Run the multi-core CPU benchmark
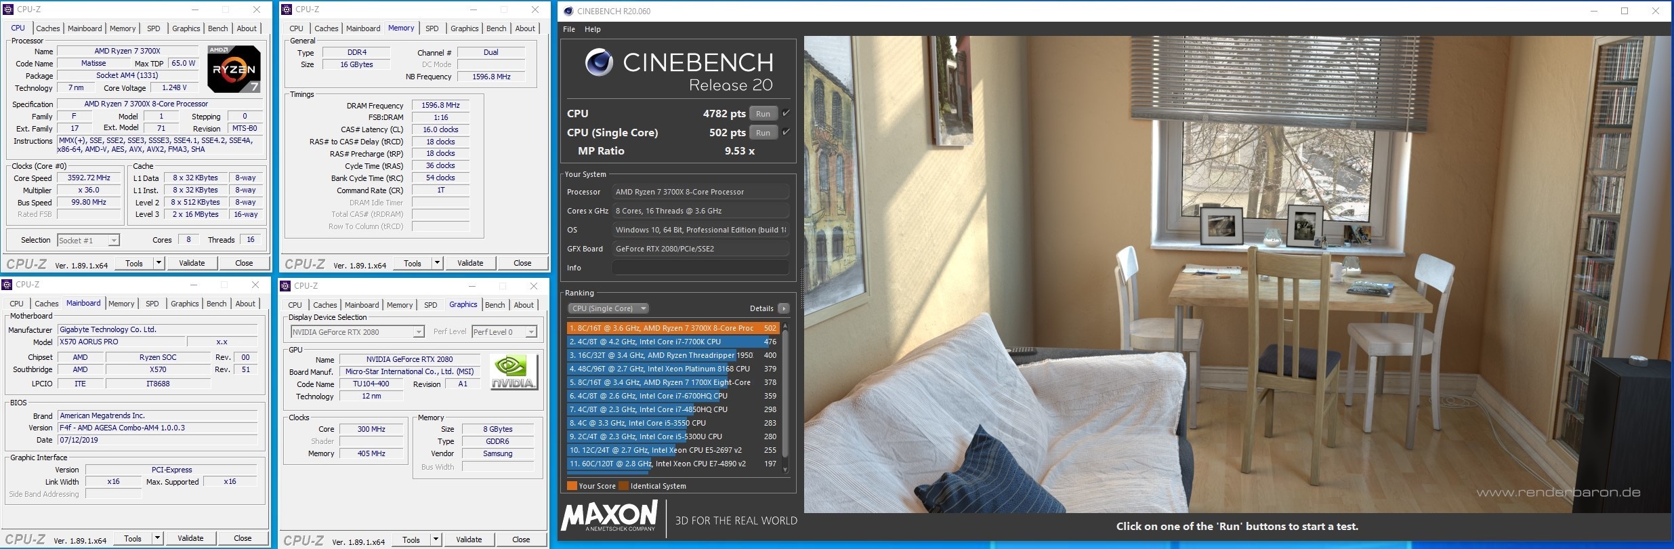 coord(763,114)
